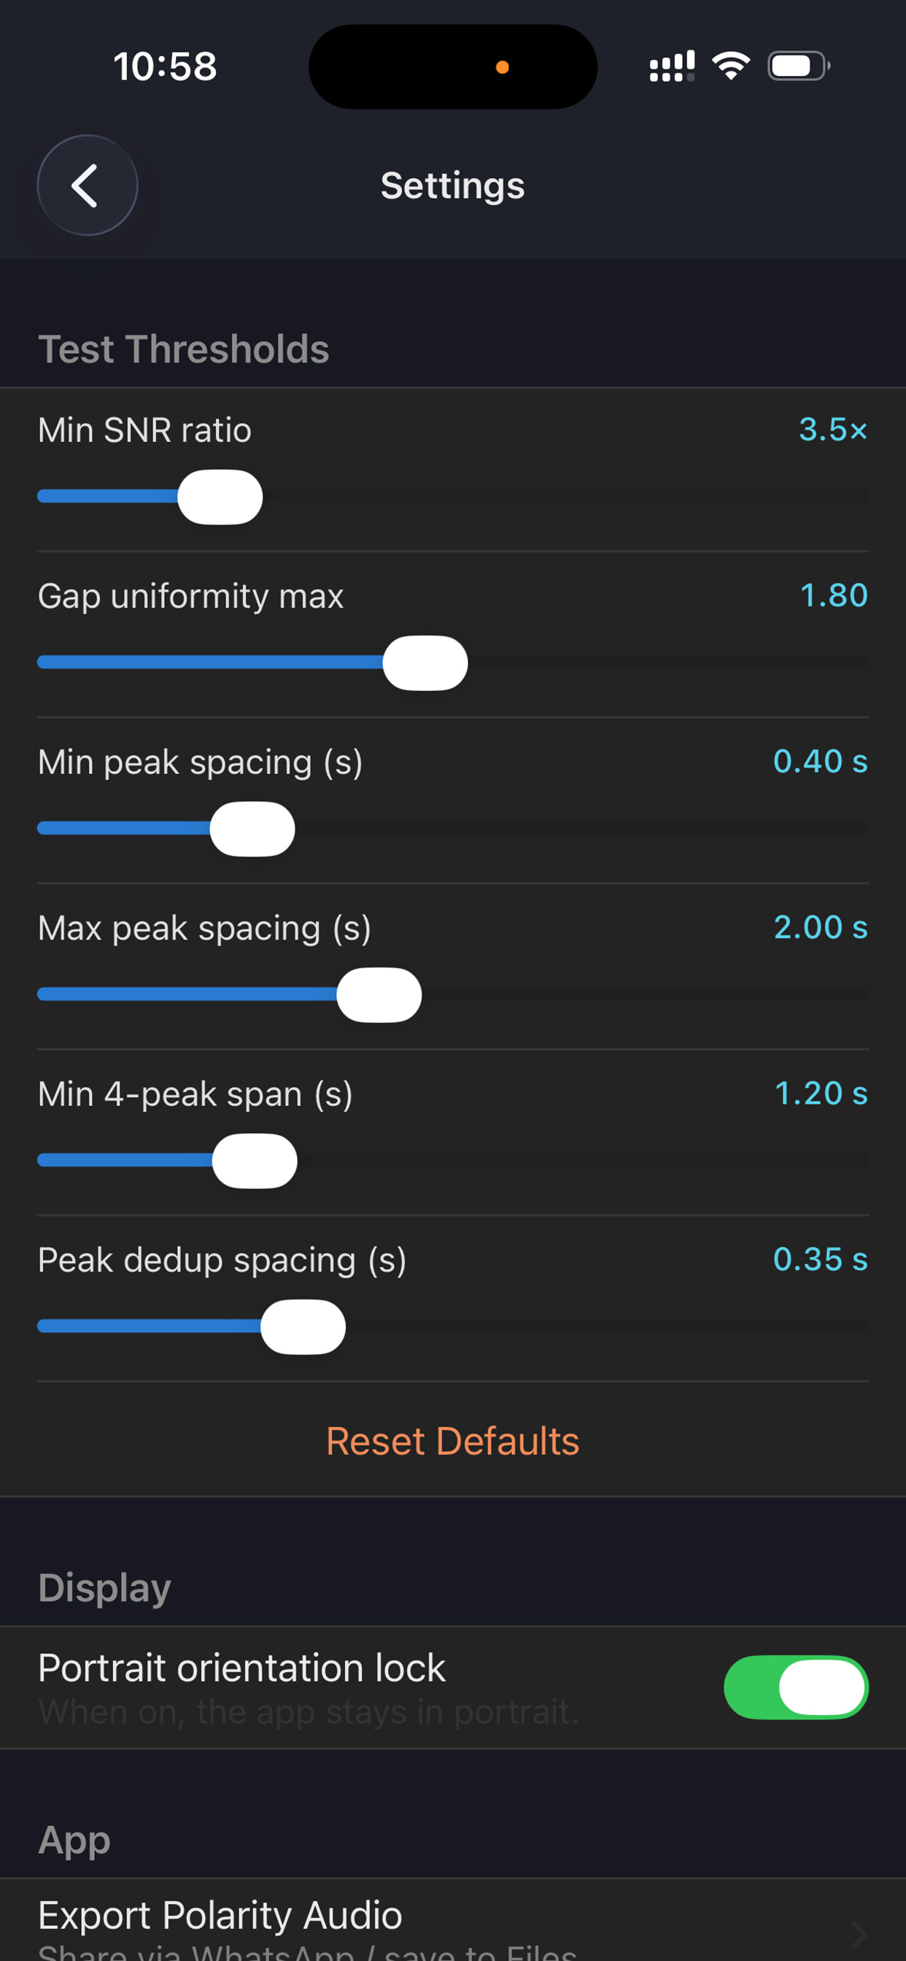Image resolution: width=906 pixels, height=1961 pixels.
Task: Tap Reset Defaults
Action: point(453,1440)
